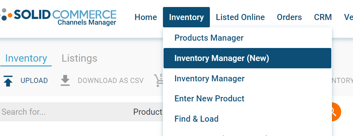Collapse the open Inventory menu
The image size is (353, 136).
tap(187, 17)
